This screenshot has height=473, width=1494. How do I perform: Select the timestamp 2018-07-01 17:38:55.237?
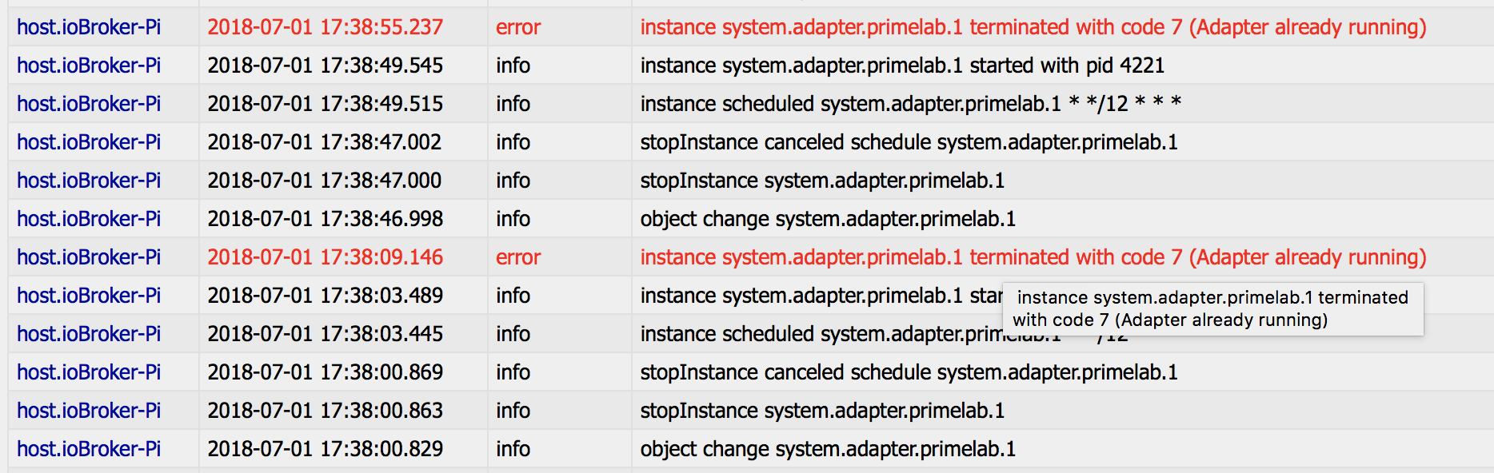325,27
